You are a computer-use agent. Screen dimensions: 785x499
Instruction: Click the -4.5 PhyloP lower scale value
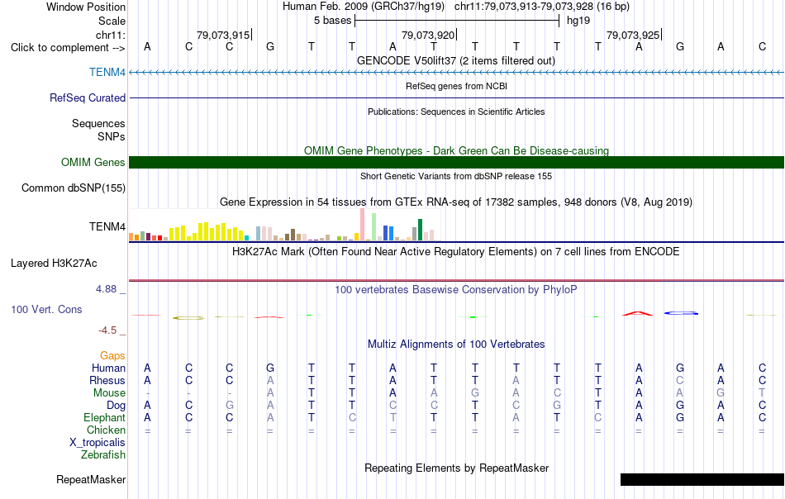point(107,330)
